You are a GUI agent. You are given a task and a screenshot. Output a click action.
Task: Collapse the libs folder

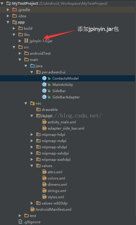pyautogui.click(x=14, y=35)
